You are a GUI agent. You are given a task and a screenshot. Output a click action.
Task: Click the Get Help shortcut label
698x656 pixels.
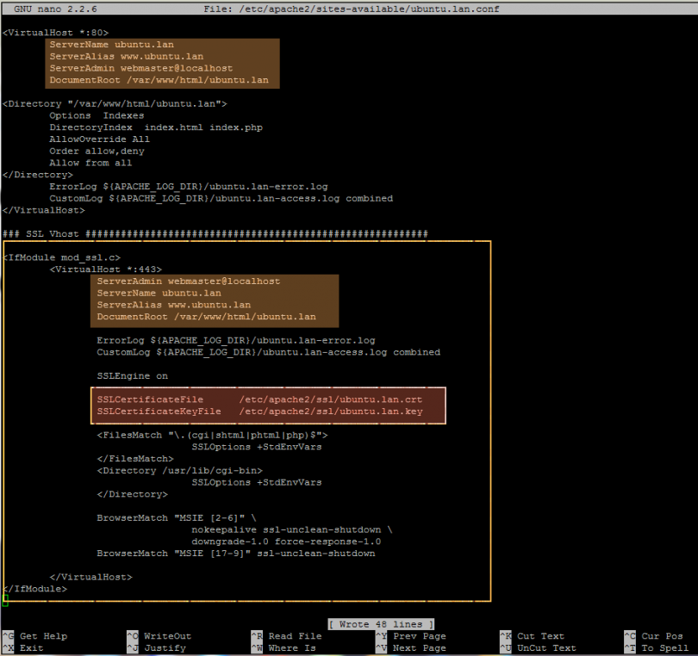(44, 636)
